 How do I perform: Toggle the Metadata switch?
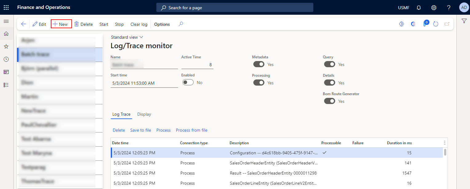259,64
